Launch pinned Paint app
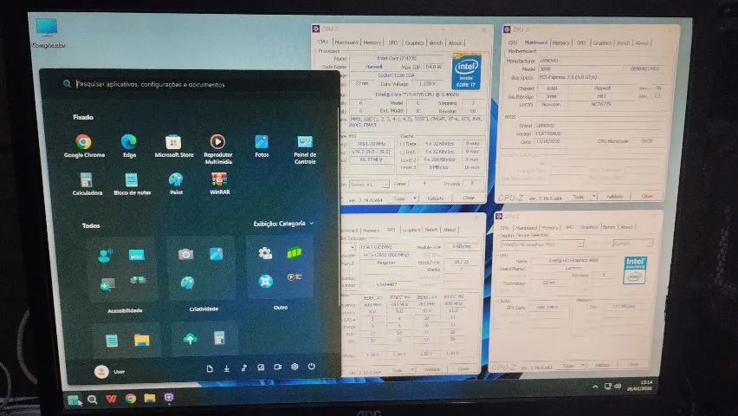The height and width of the screenshot is (416, 738). [176, 184]
